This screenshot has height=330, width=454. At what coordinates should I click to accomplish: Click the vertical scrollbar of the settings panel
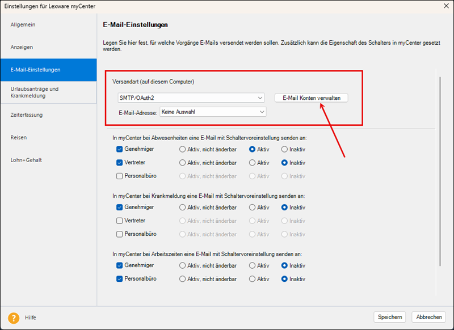click(440, 171)
